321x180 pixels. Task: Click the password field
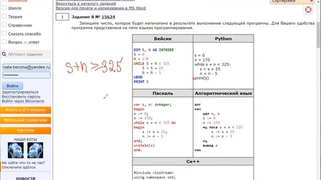pyautogui.click(x=27, y=75)
